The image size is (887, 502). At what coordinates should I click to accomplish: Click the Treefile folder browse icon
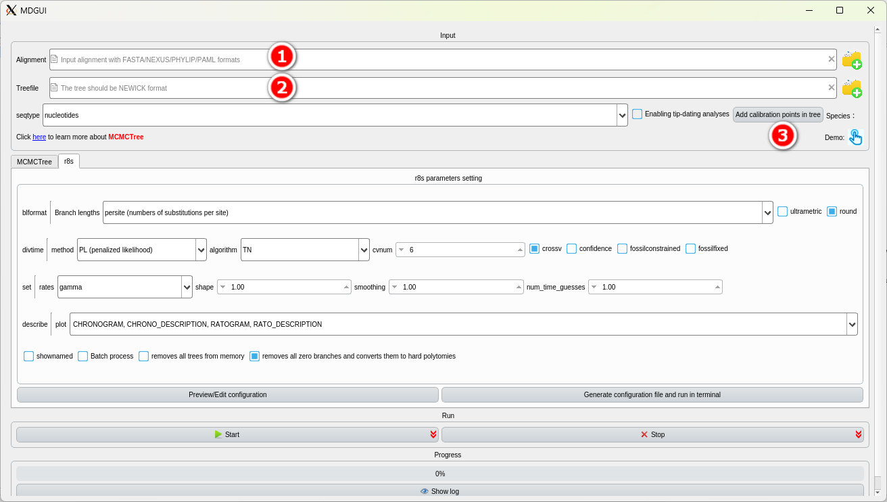[x=851, y=88]
